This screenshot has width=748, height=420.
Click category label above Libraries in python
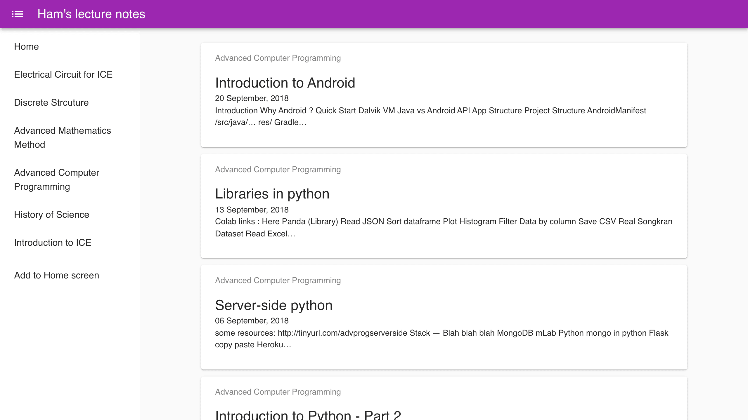278,170
